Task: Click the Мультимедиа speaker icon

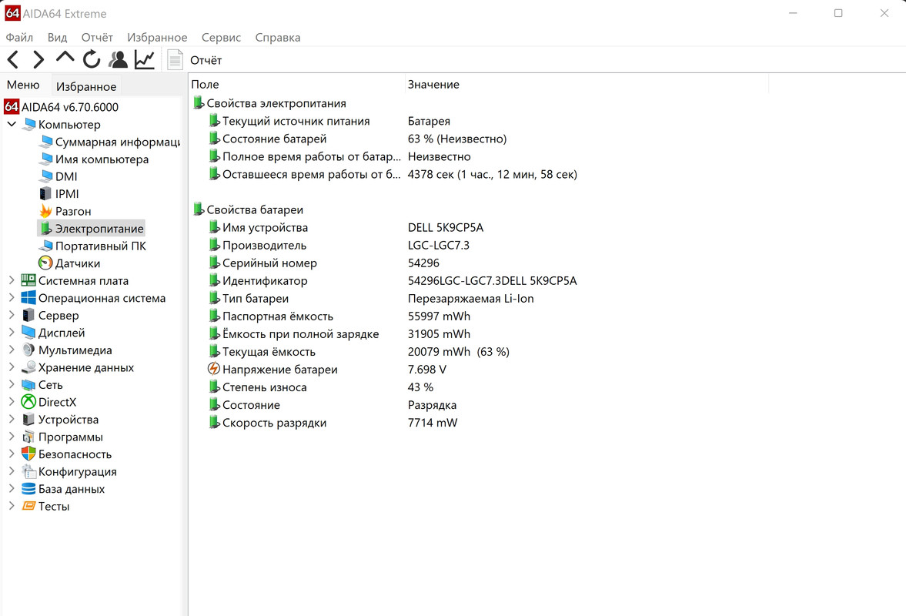Action: (x=28, y=350)
